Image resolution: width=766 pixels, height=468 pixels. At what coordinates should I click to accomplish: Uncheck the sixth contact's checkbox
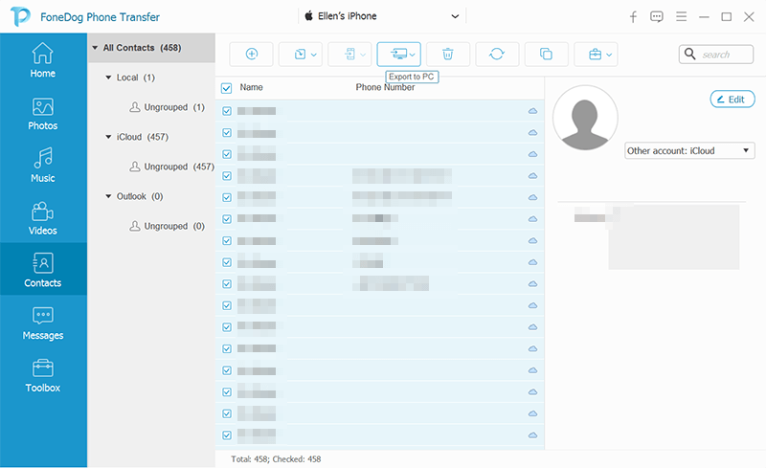click(x=227, y=219)
